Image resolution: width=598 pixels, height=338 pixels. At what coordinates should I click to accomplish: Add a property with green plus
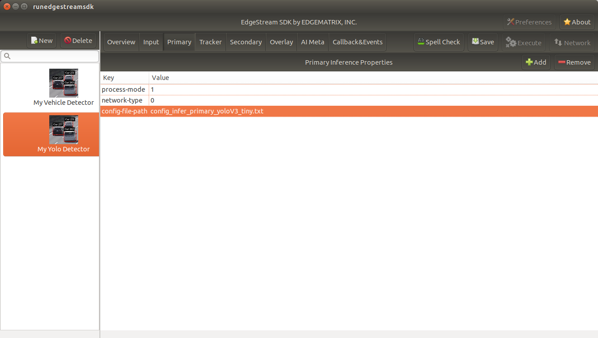[536, 62]
